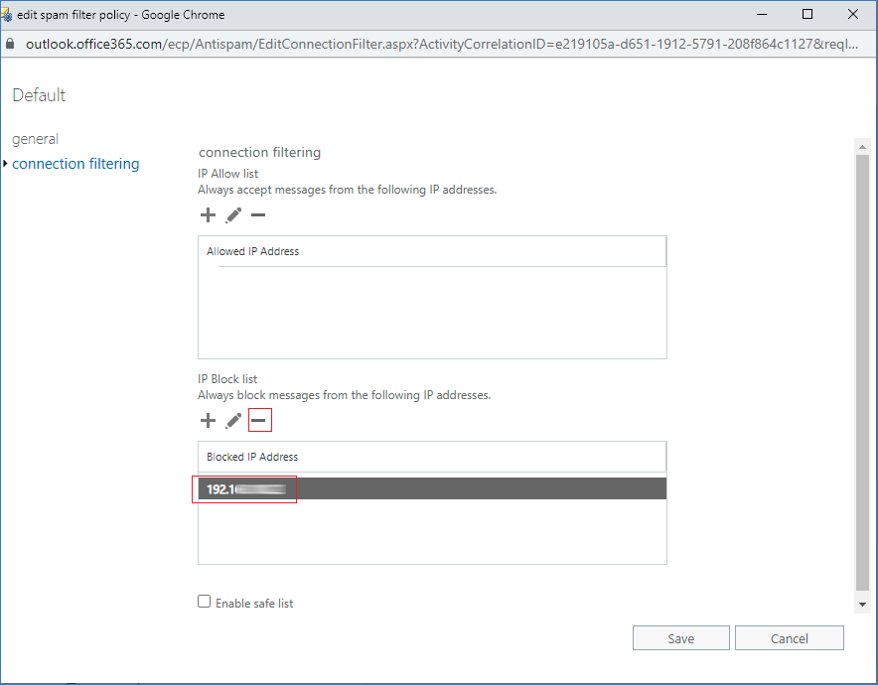The width and height of the screenshot is (878, 685).
Task: Add an address to the IP Allow list
Action: (x=208, y=215)
